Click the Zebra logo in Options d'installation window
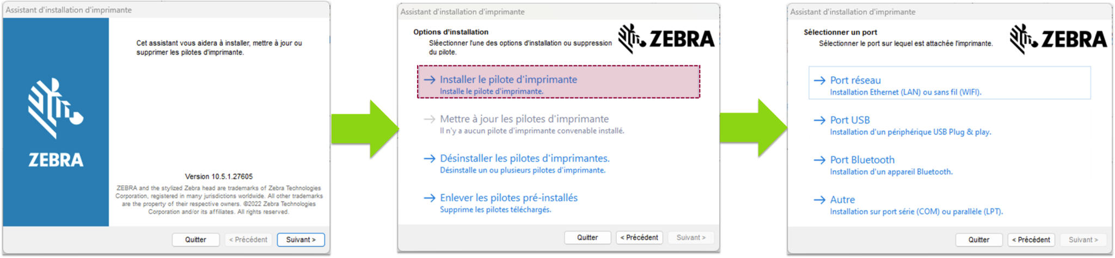This screenshot has height=258, width=1115. [x=666, y=39]
